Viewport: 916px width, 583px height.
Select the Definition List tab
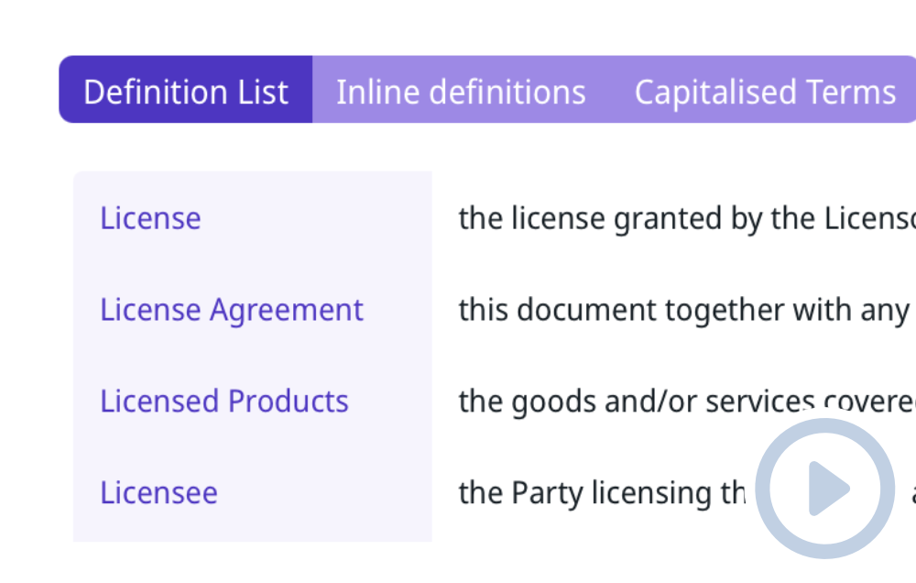[186, 90]
